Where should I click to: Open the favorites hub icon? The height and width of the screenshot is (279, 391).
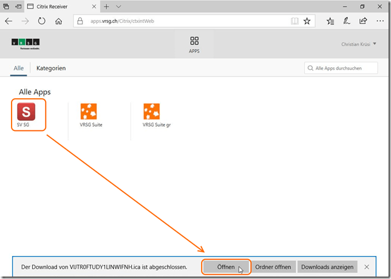(x=330, y=21)
